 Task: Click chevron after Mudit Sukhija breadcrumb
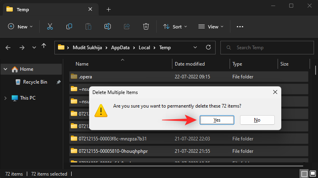[x=106, y=48]
